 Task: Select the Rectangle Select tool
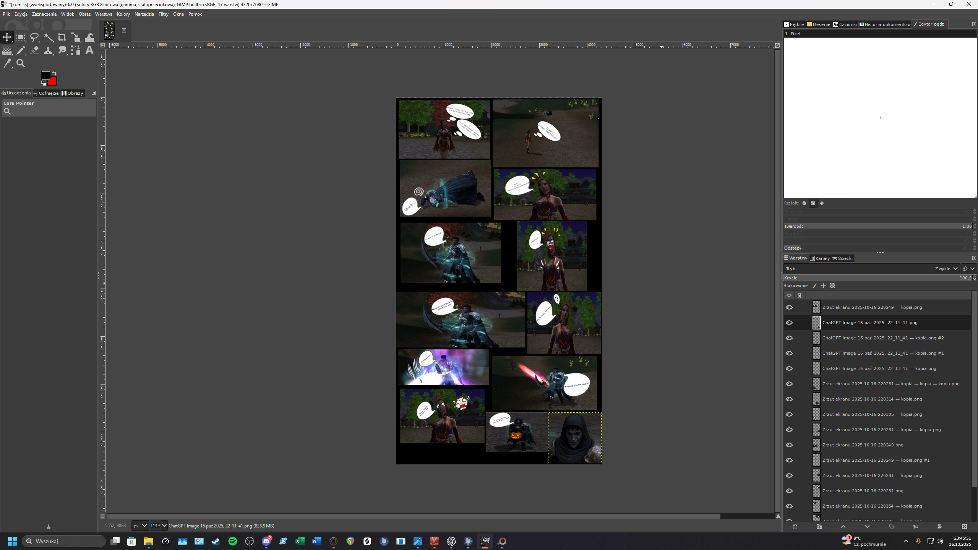[x=21, y=37]
